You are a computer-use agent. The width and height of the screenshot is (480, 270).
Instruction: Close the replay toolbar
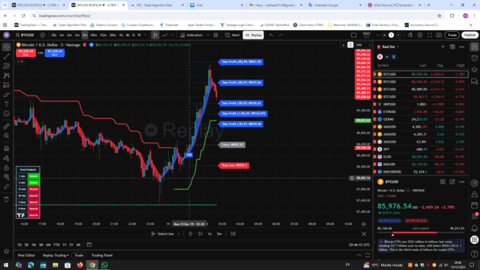[364, 234]
